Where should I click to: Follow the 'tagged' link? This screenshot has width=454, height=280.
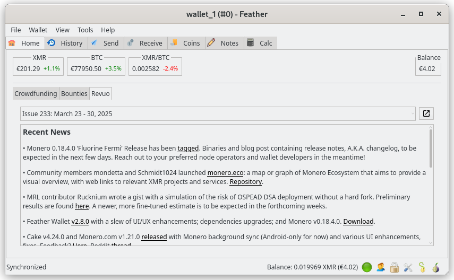[188, 148]
